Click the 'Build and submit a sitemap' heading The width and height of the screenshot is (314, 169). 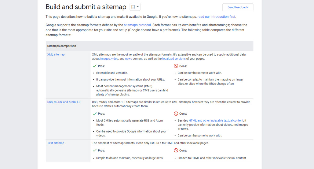(86, 7)
